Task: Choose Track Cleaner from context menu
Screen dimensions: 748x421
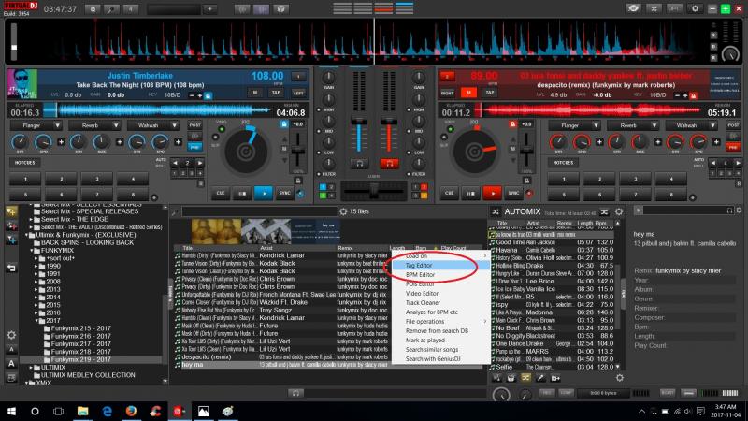Action: (x=440, y=302)
